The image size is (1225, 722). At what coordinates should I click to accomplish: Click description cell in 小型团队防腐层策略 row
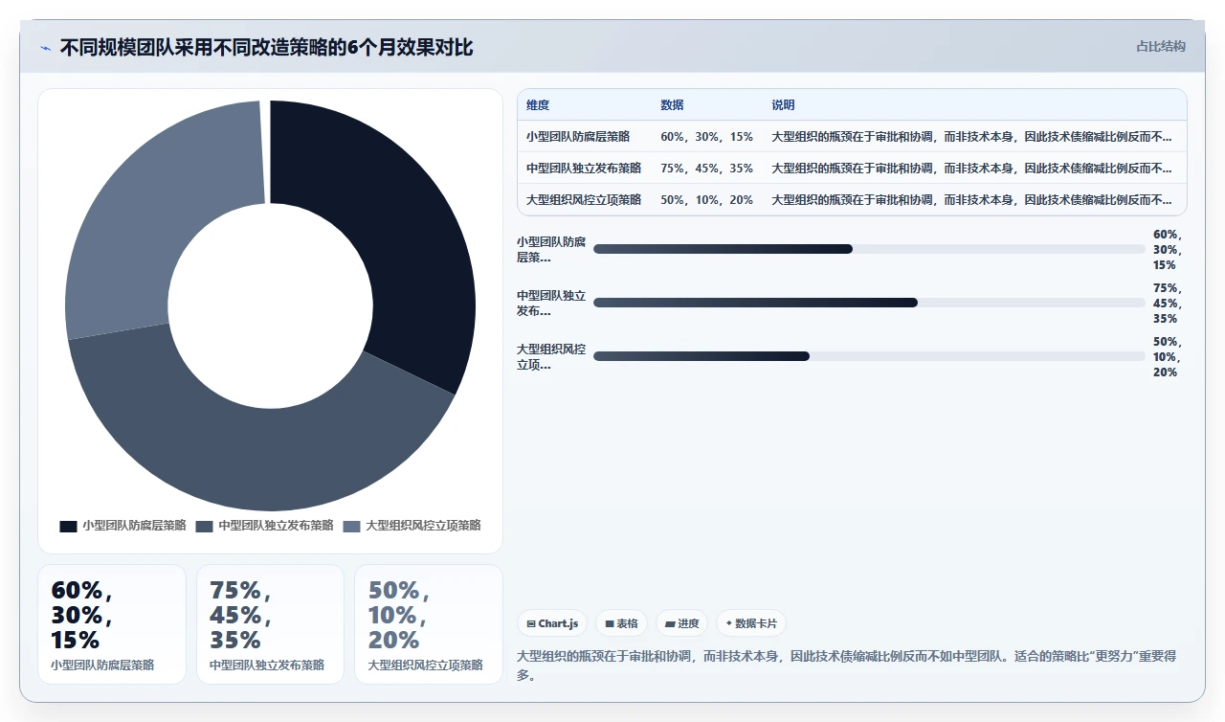point(971,137)
